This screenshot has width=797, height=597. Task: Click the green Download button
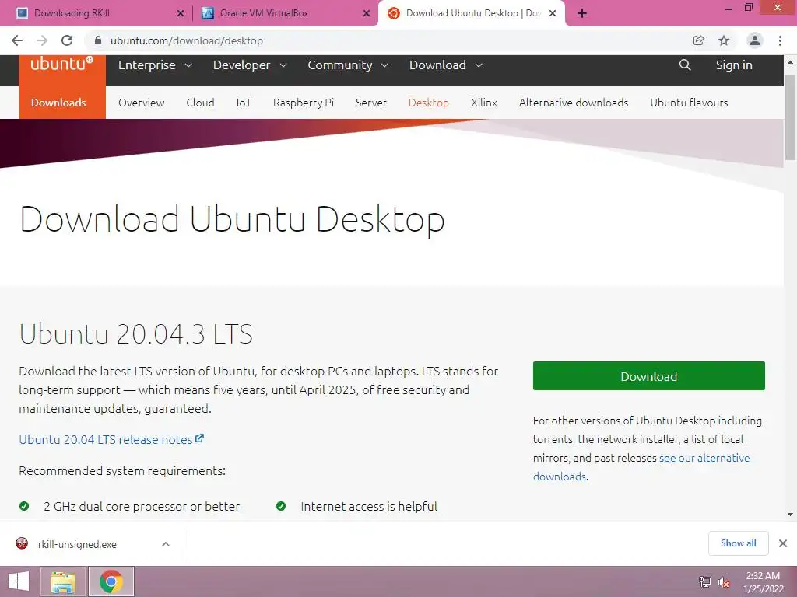[648, 375]
